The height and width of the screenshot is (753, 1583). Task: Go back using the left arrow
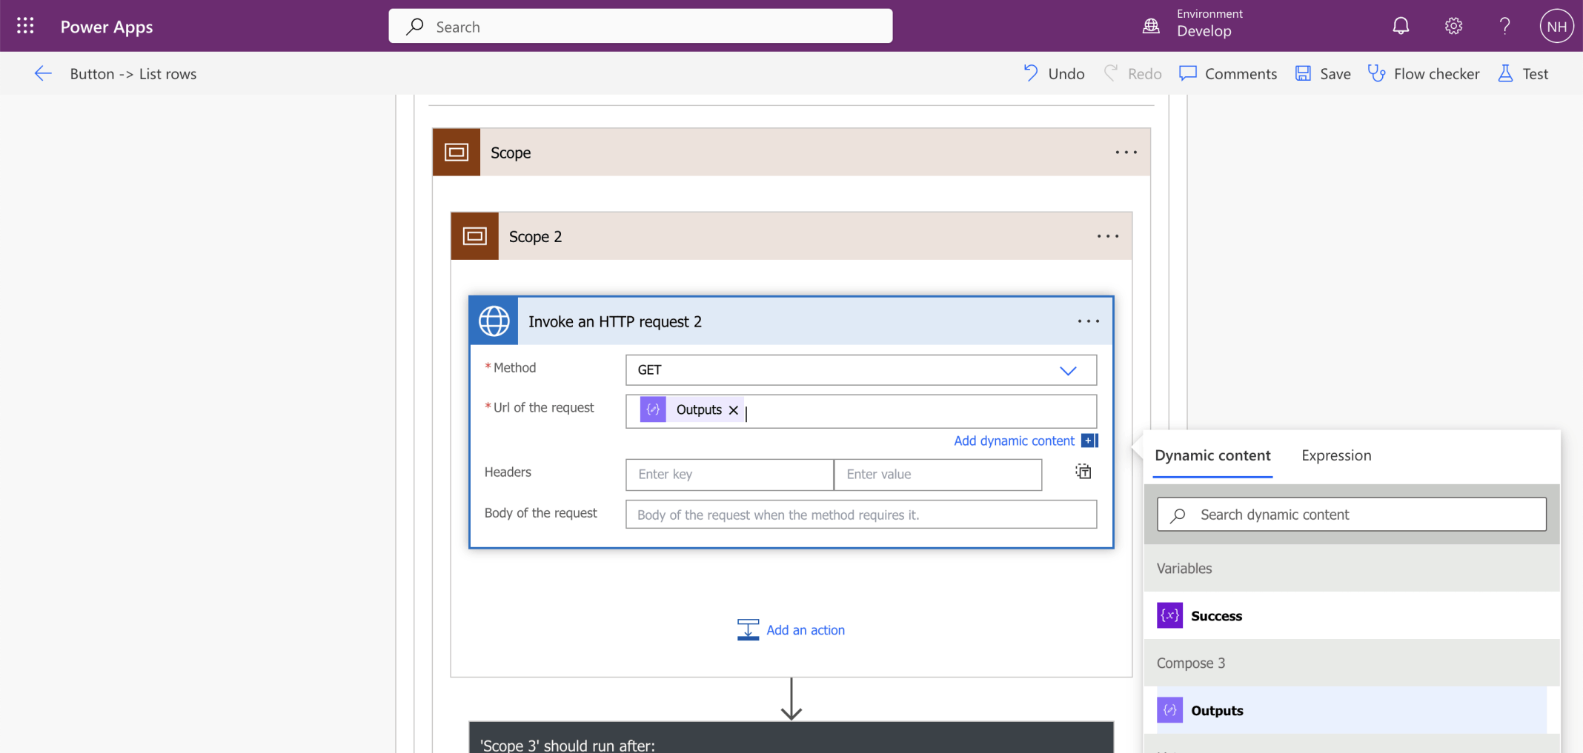point(43,73)
